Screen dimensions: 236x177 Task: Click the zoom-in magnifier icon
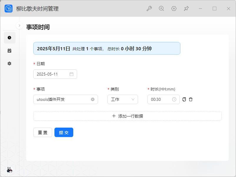coord(161,9)
